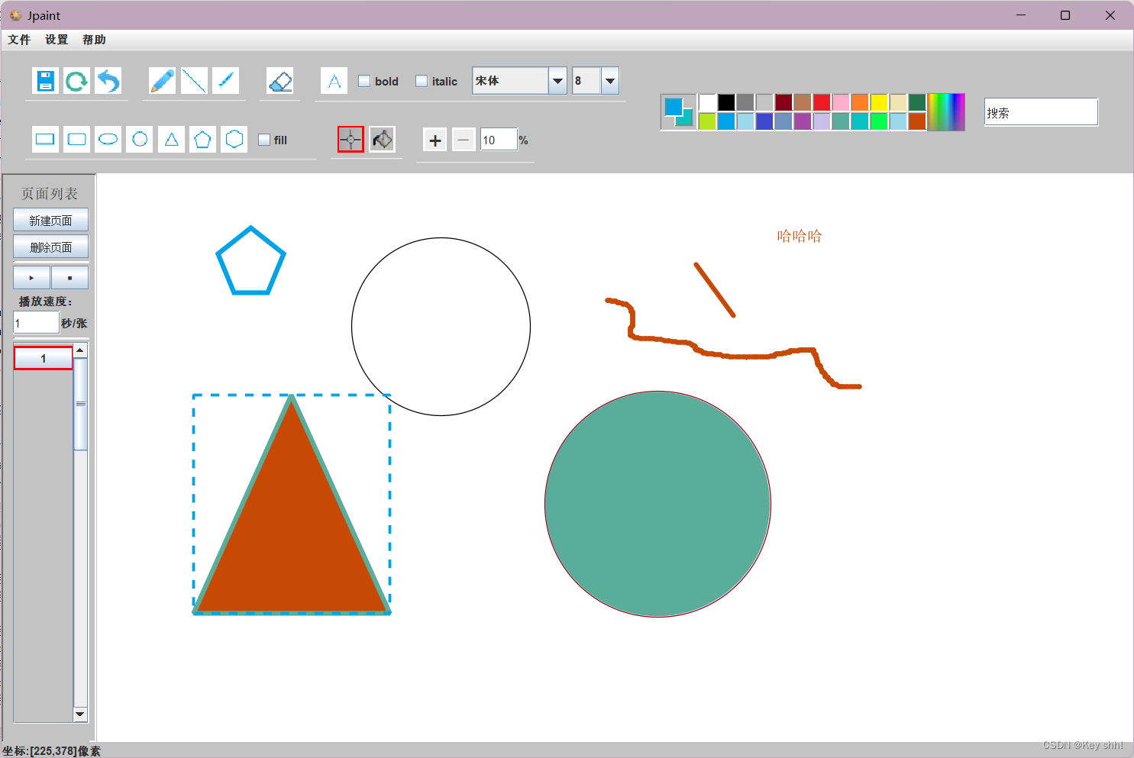Click the Undo arrow icon

108,80
